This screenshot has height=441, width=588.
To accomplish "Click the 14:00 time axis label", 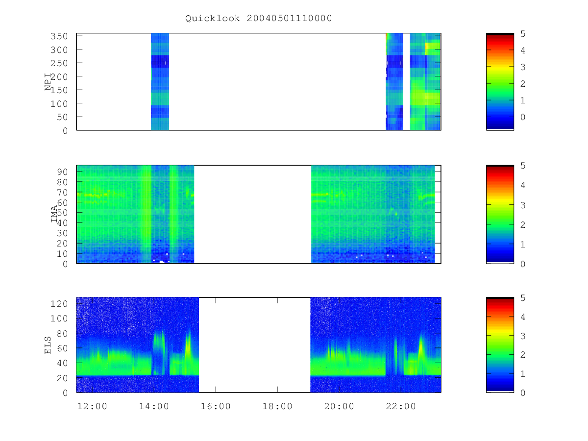I will coord(154,406).
